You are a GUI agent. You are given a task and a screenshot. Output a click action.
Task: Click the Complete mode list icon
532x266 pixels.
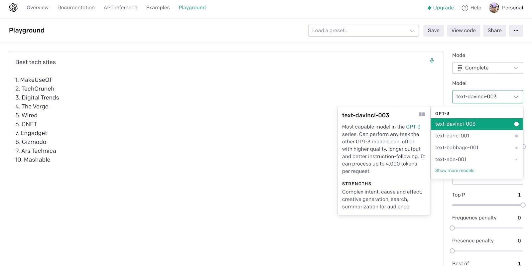pos(460,68)
